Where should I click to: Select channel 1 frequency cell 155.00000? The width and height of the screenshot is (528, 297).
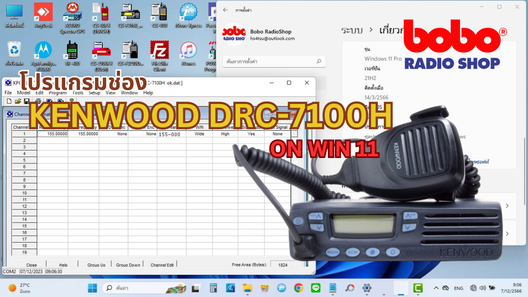click(52, 134)
